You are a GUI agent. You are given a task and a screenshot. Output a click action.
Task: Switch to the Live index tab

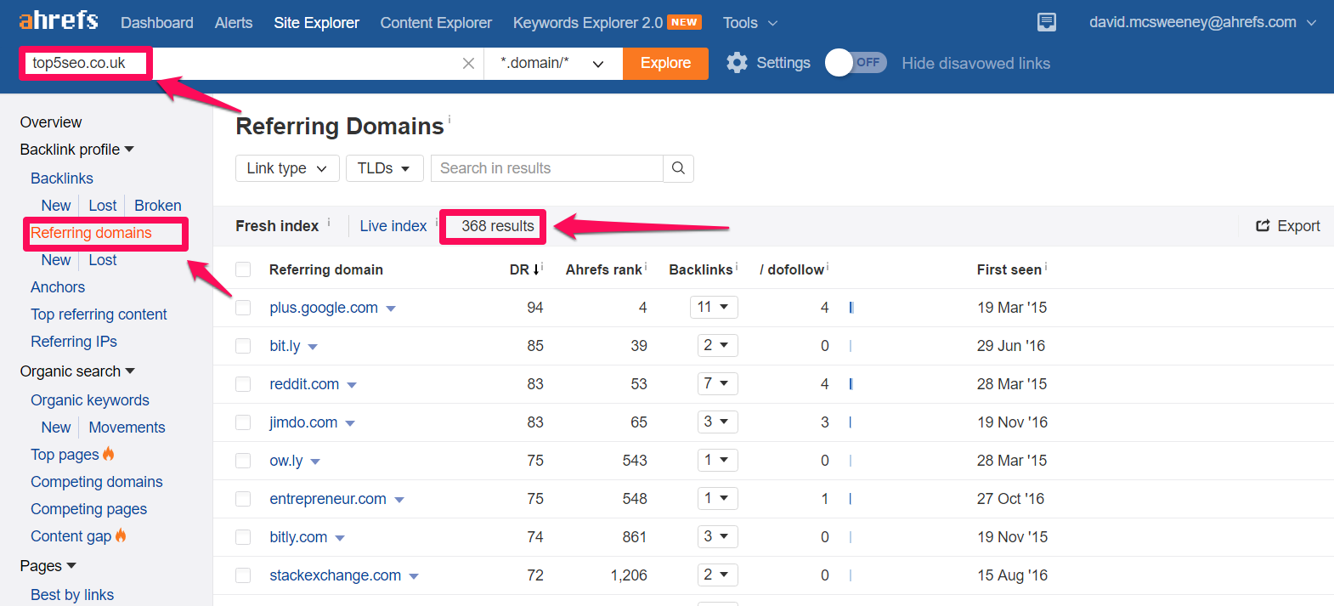point(393,226)
